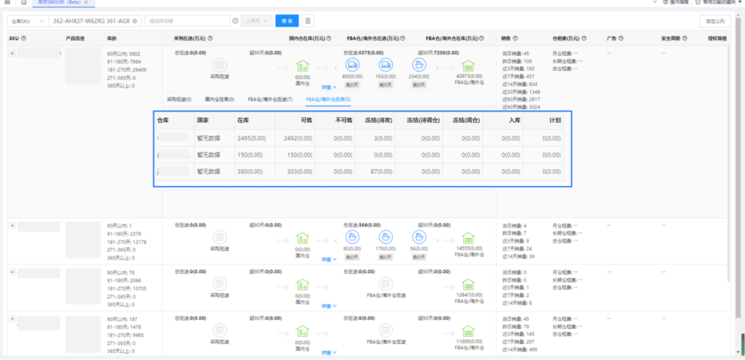The image size is (745, 360).
Task: Click the store selection input field
Action: tap(186, 21)
